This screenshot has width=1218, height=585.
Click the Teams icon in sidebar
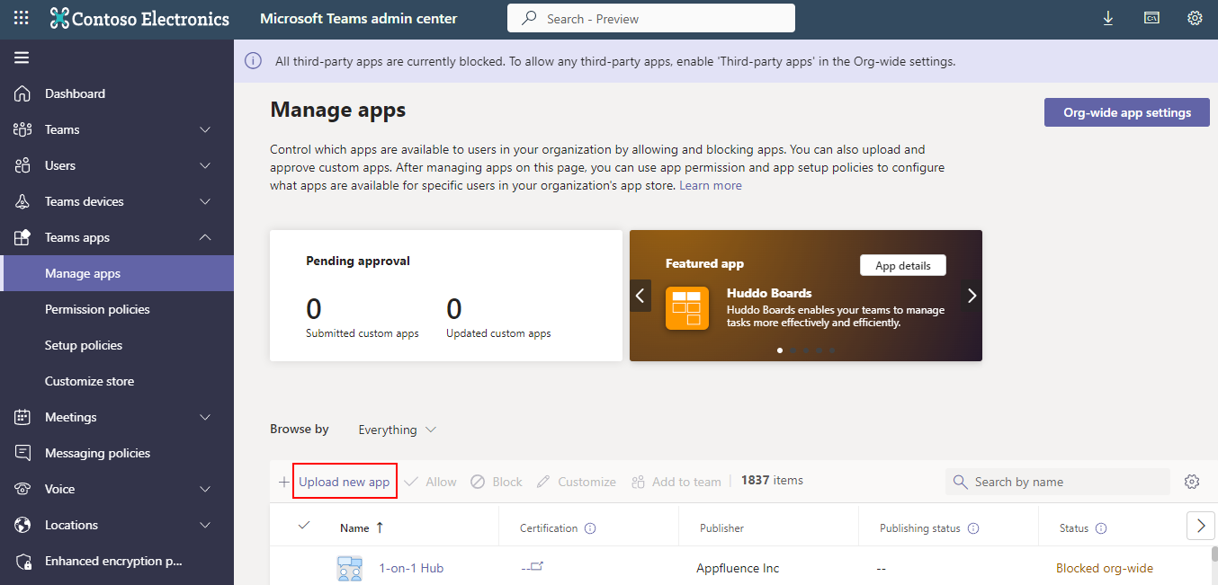click(22, 129)
